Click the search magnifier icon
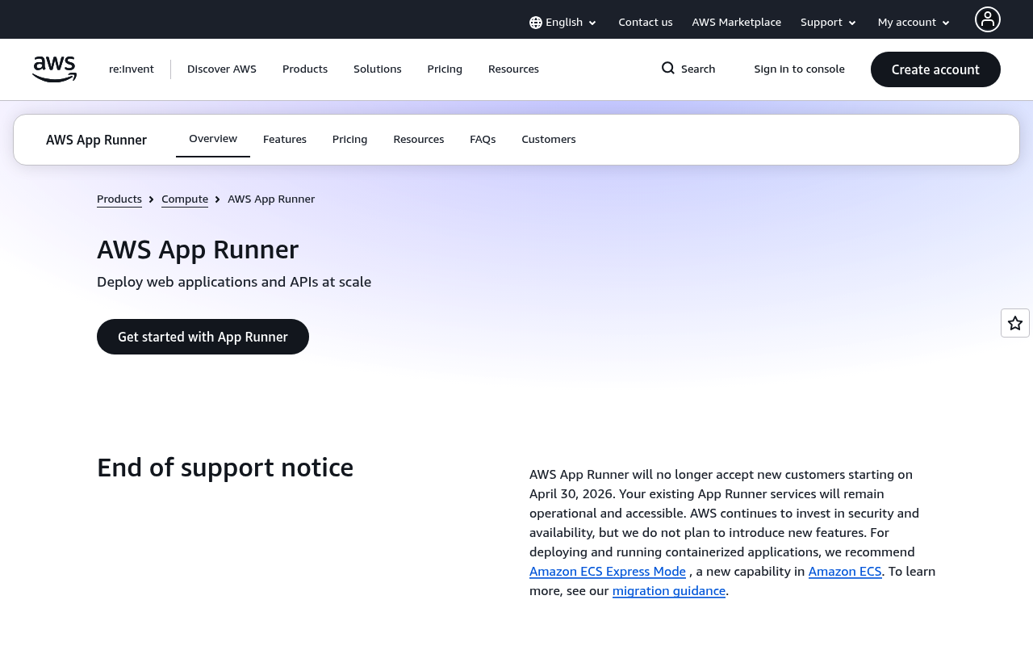This screenshot has height=646, width=1033. point(668,69)
